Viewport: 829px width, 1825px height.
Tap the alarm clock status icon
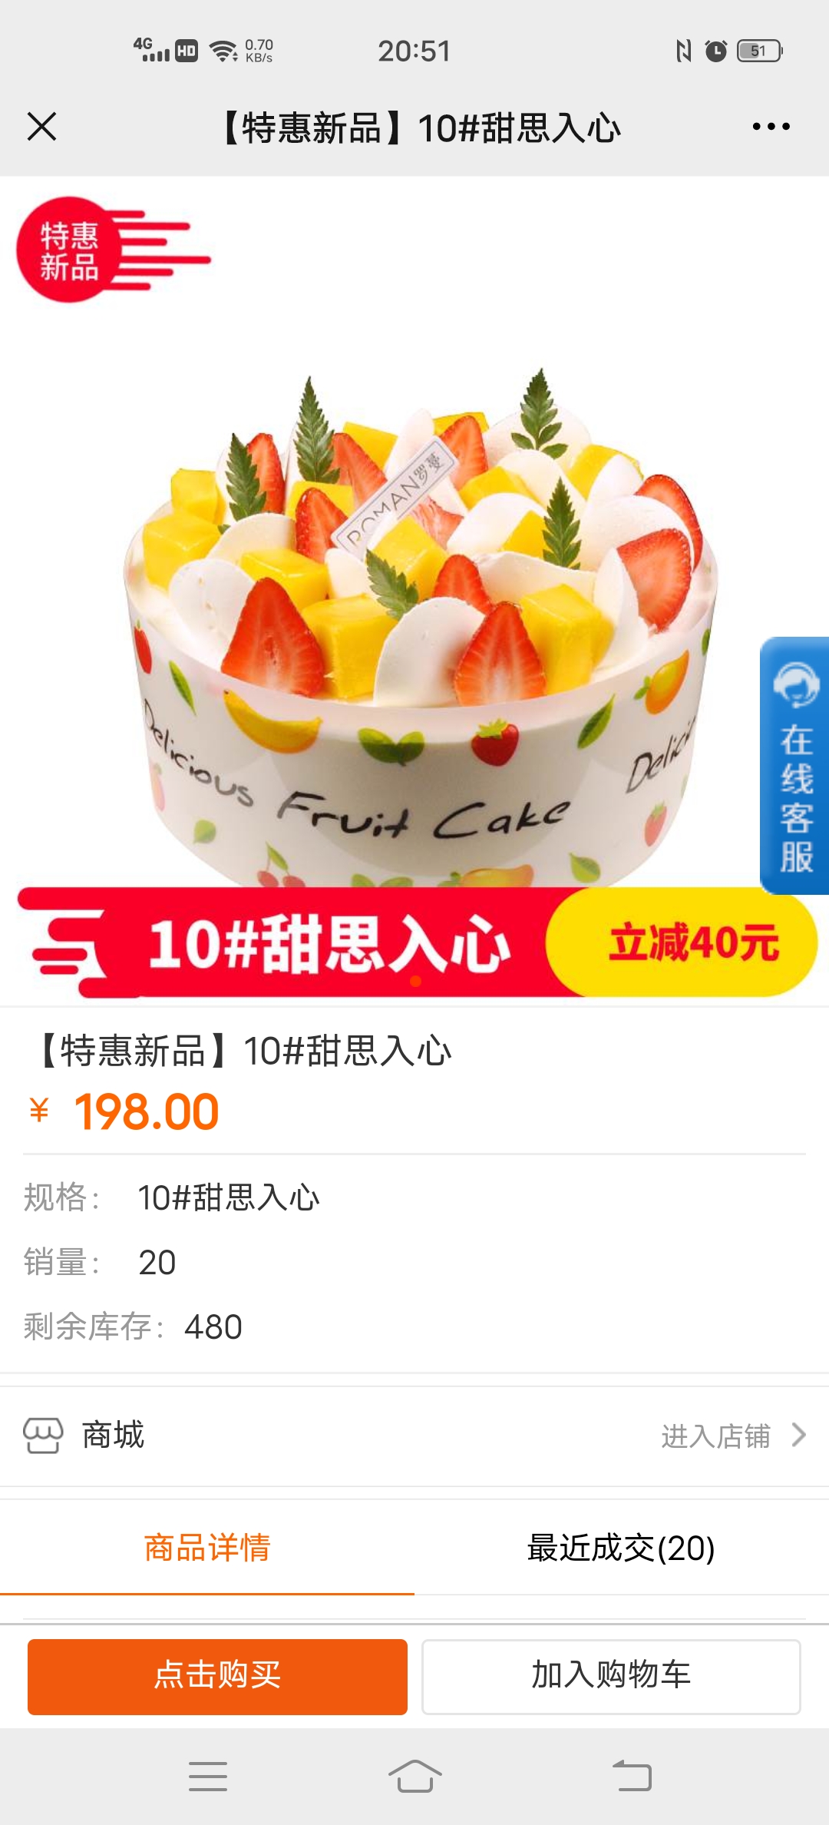[x=715, y=51]
